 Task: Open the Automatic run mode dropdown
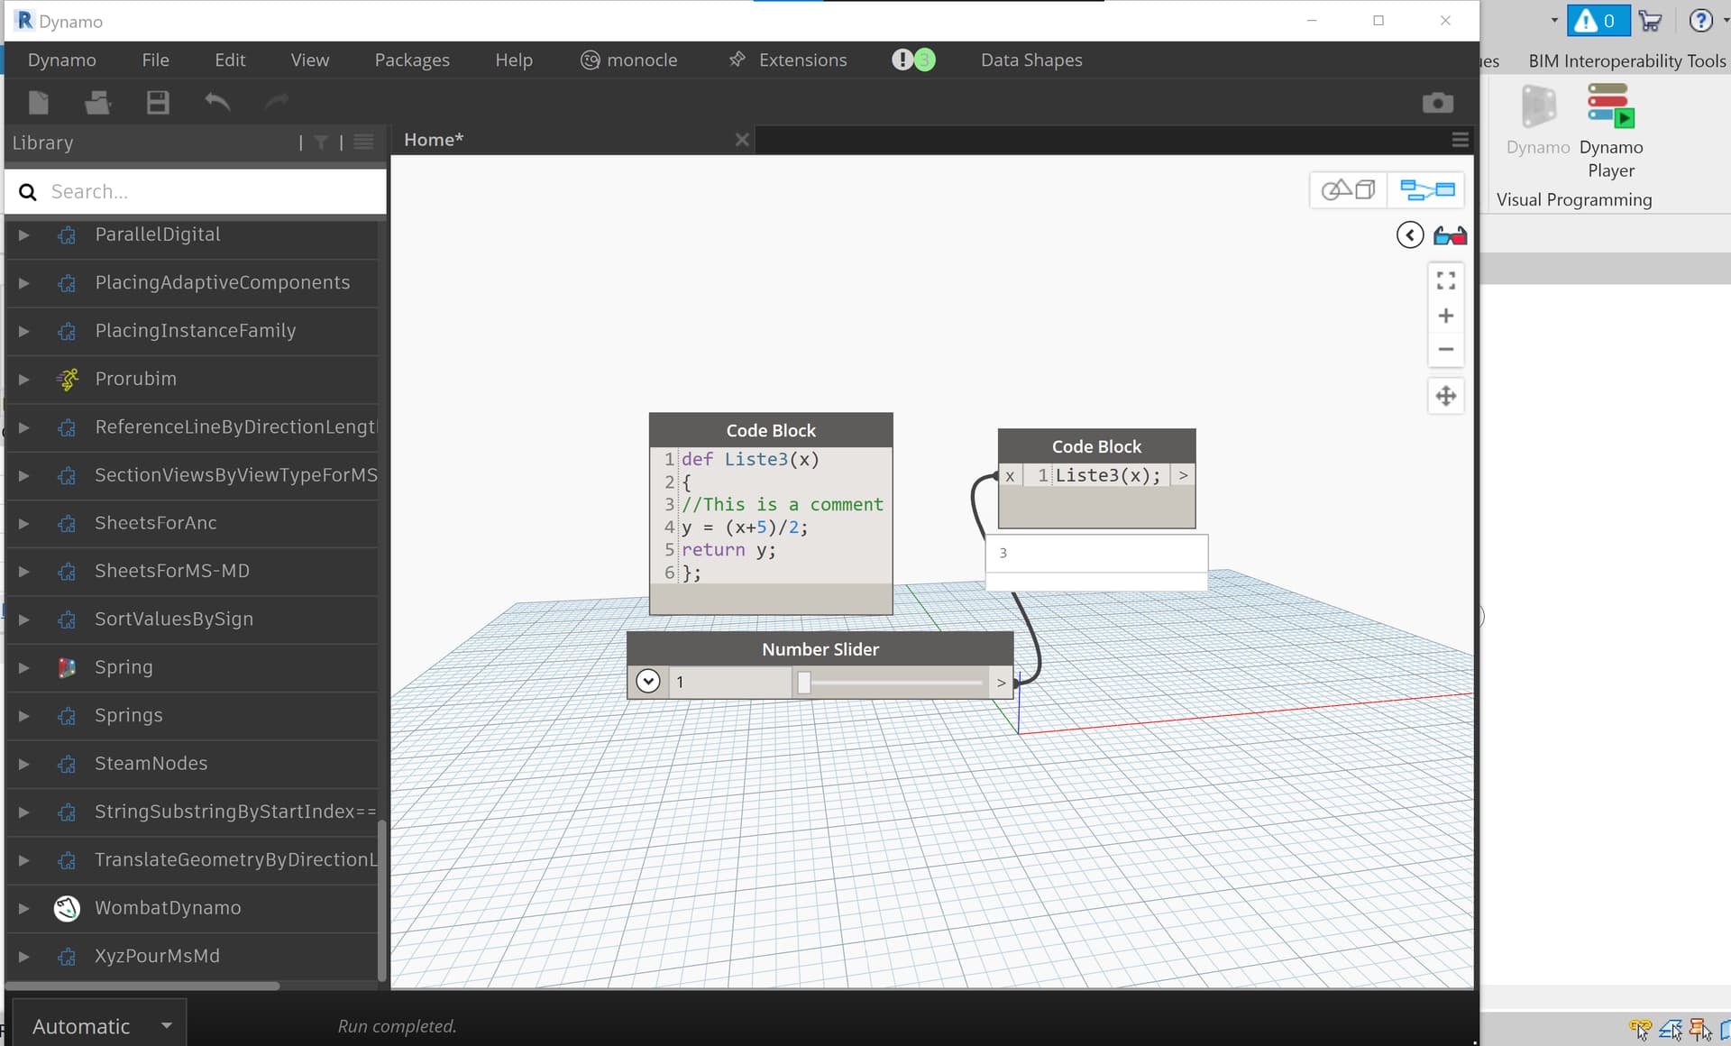(166, 1025)
